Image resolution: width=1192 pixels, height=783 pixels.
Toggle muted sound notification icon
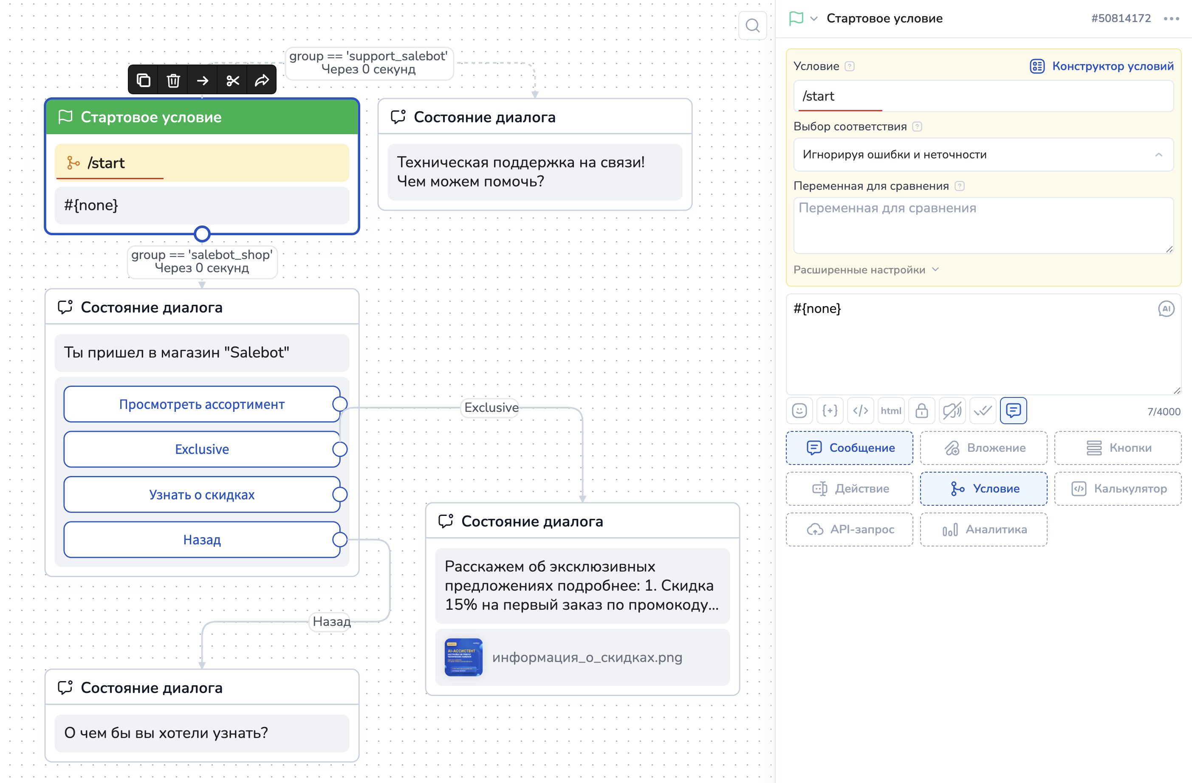952,411
